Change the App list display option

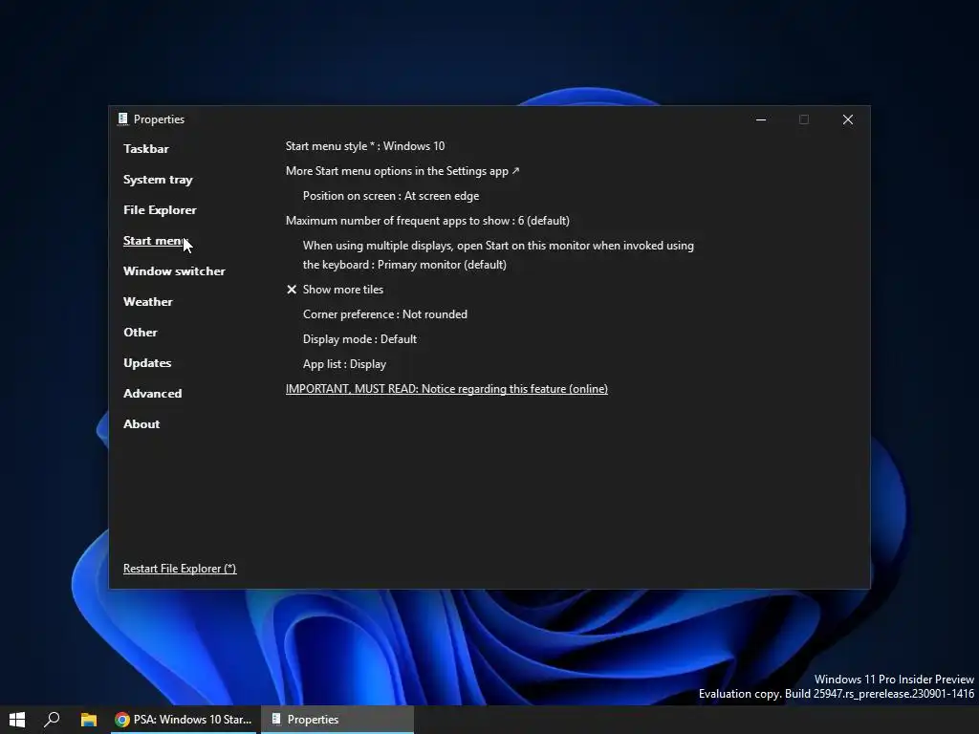click(344, 364)
